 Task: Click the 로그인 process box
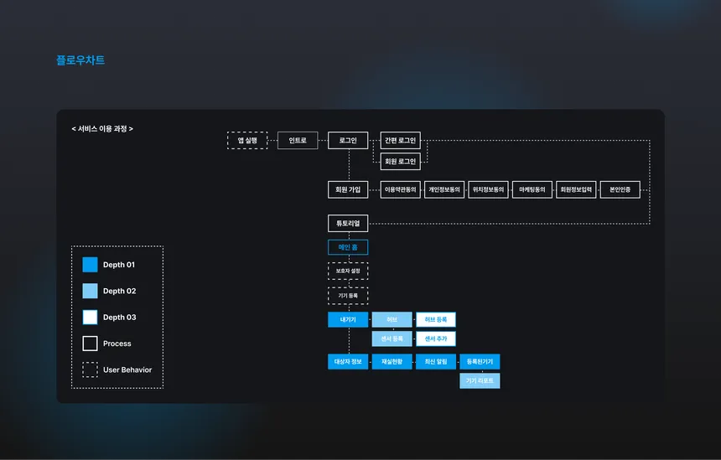[348, 140]
